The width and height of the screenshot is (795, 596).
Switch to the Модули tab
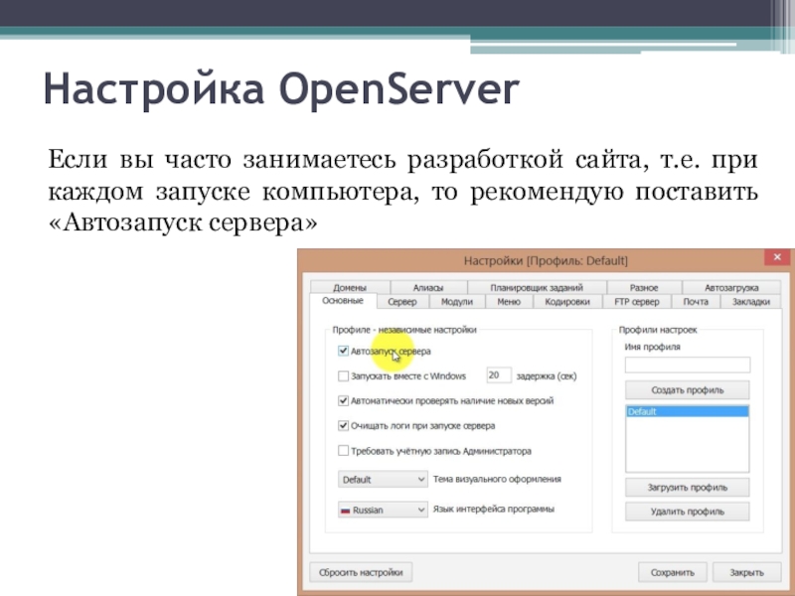[x=457, y=302]
